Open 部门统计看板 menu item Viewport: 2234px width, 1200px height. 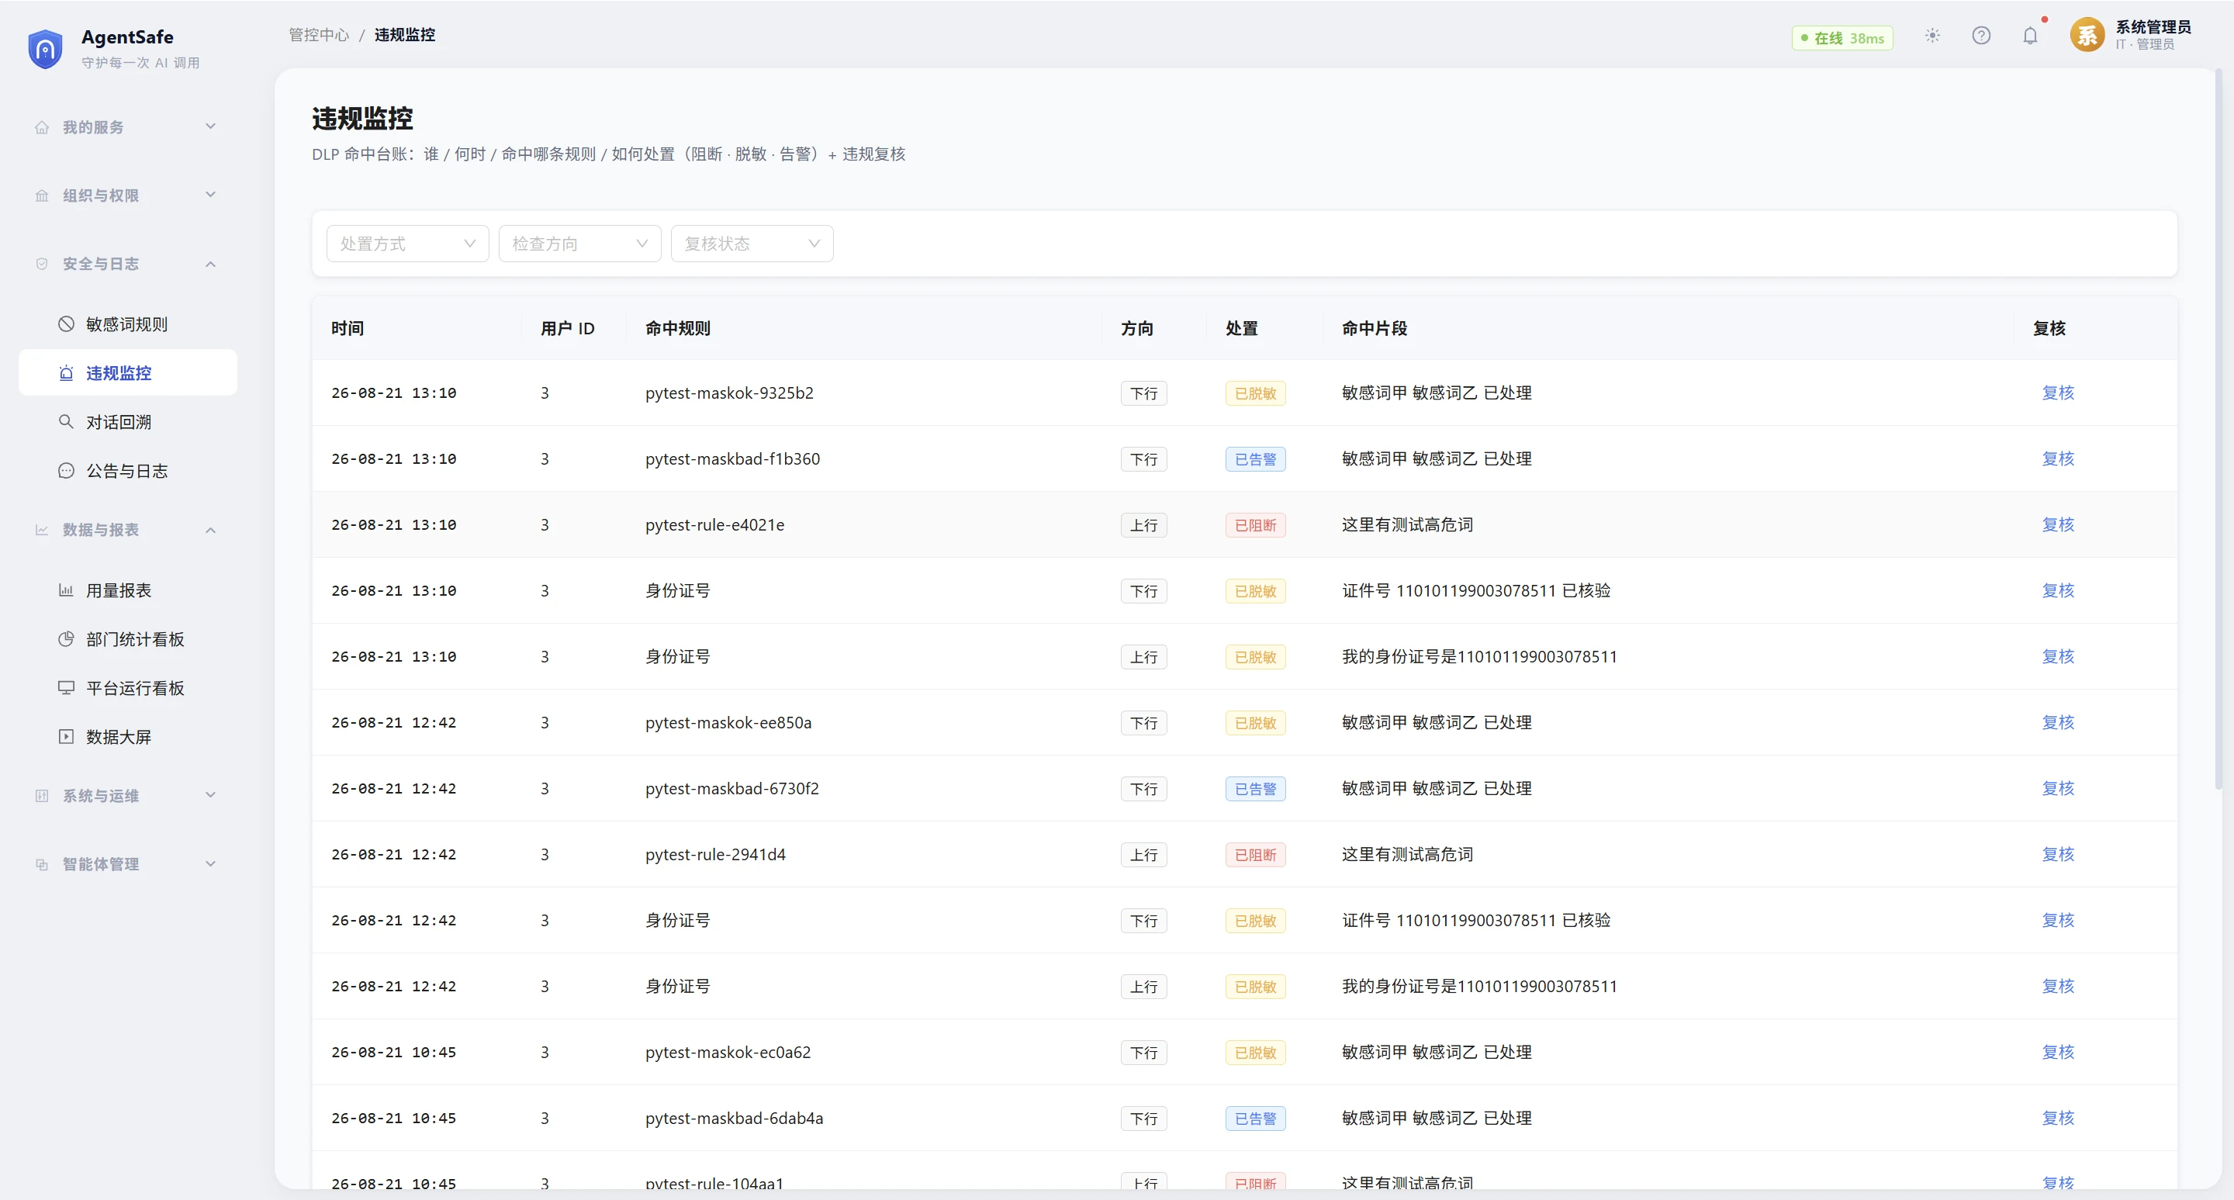[x=127, y=639]
